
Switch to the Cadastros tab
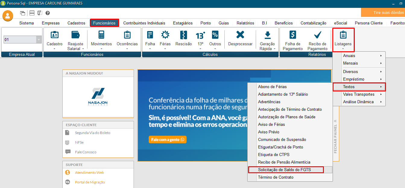point(76,23)
